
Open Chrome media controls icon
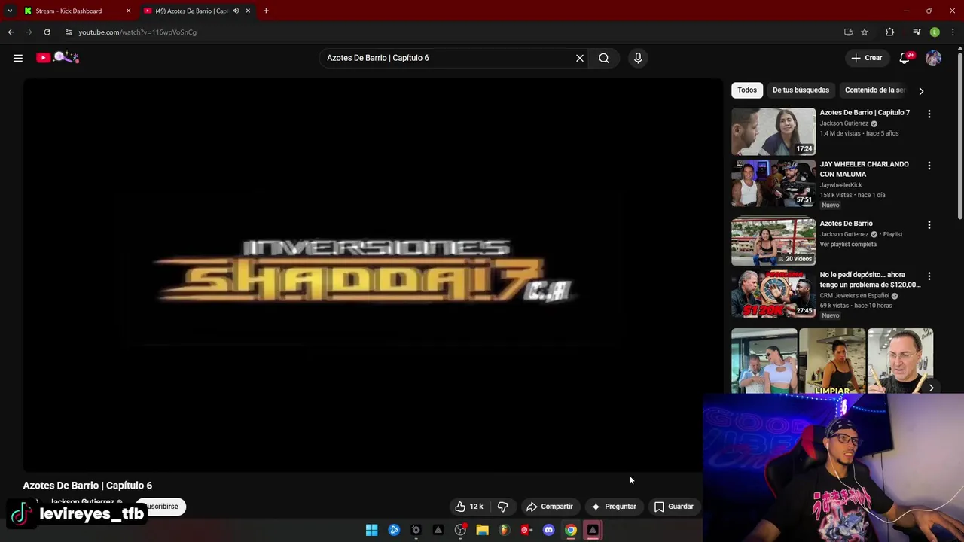coord(917,32)
